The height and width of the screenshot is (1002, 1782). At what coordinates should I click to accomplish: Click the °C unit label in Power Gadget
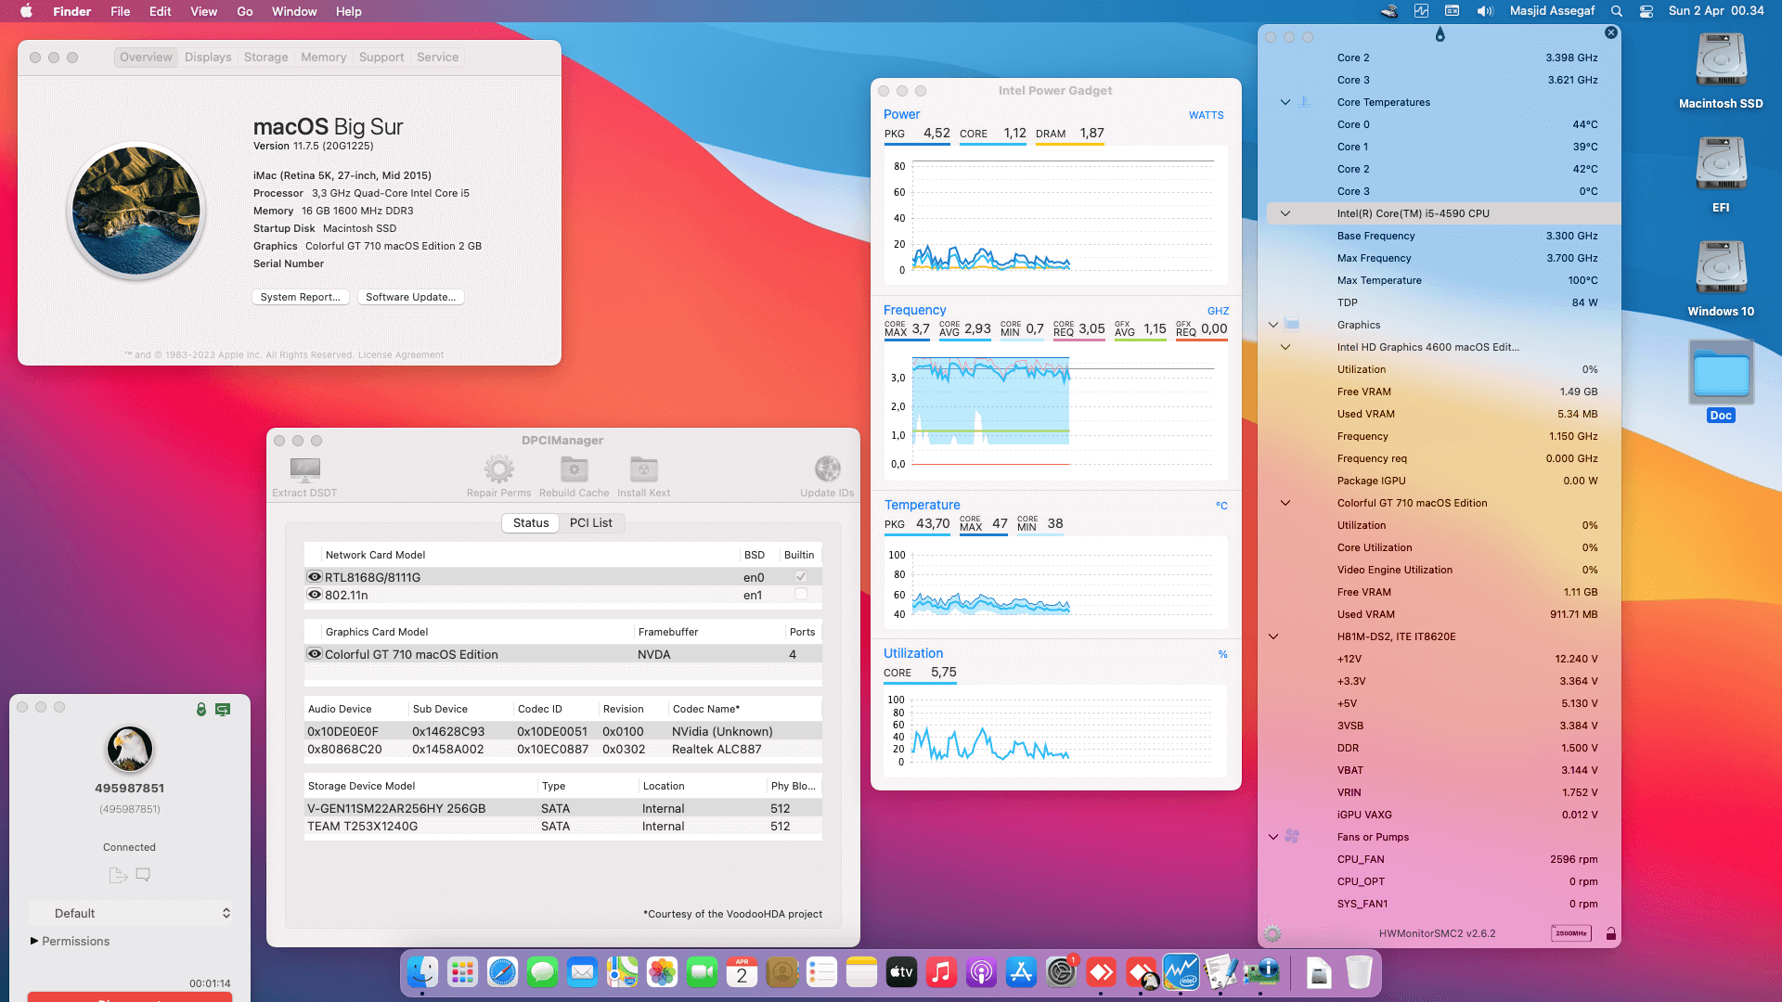pos(1221,506)
